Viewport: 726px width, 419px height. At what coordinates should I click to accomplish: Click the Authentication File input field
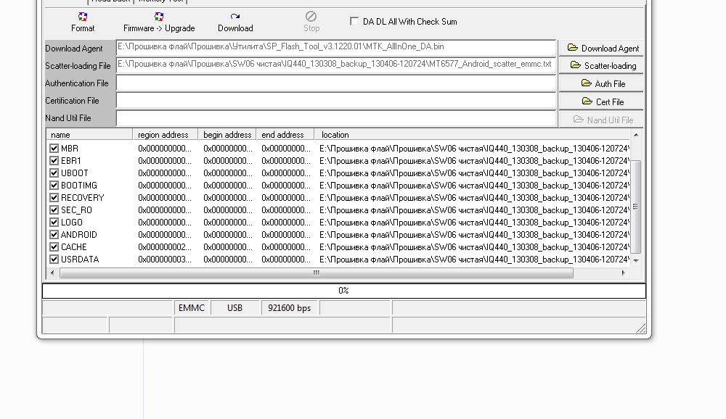pyautogui.click(x=335, y=83)
